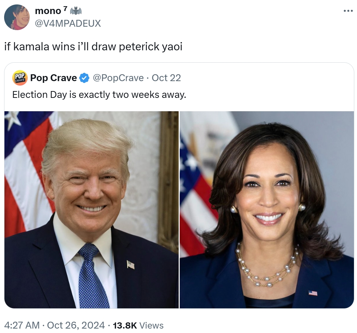Visit the @V4MPADEUX handle
357x333 pixels.
pos(68,23)
